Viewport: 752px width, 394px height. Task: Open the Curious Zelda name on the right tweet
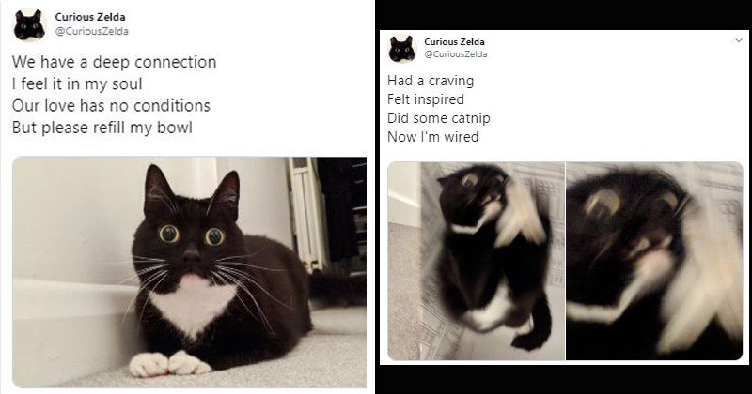point(455,42)
